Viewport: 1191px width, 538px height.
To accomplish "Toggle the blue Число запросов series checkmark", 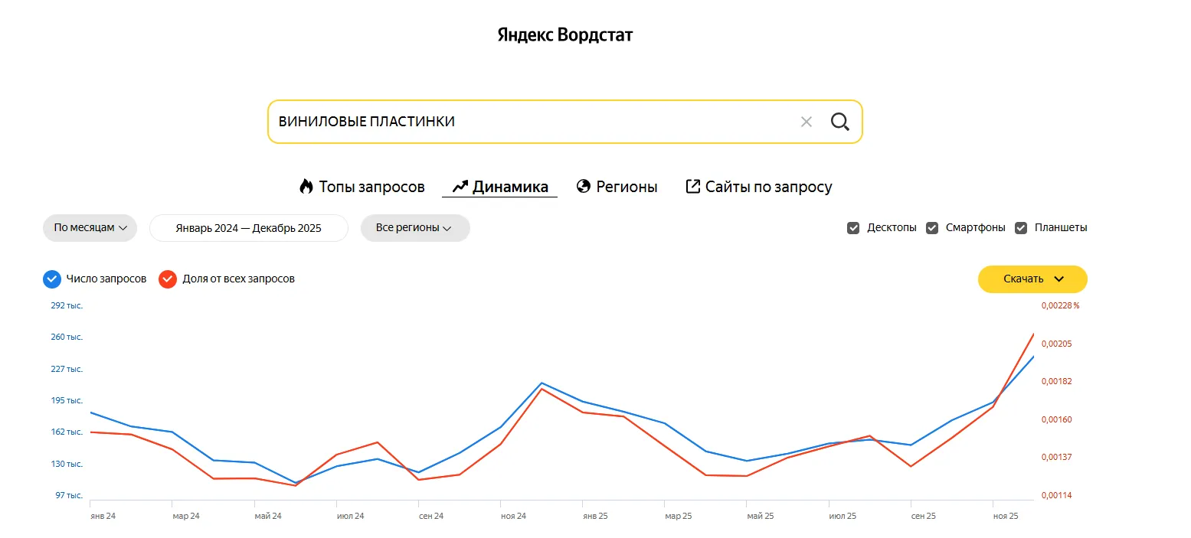I will click(52, 279).
